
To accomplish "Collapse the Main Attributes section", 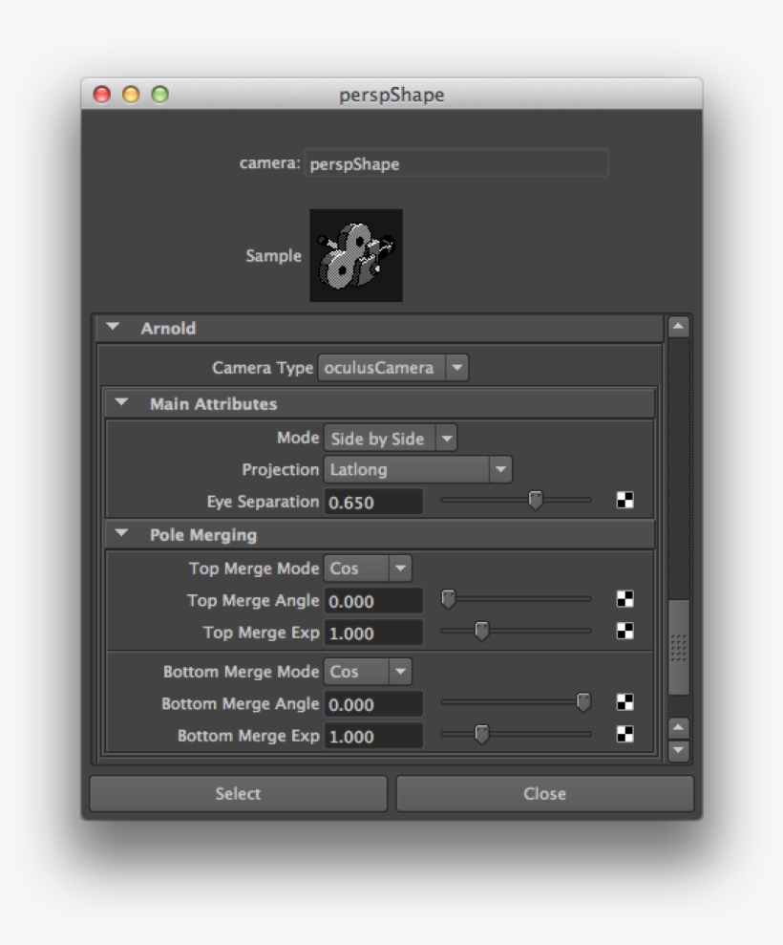I will [x=119, y=403].
